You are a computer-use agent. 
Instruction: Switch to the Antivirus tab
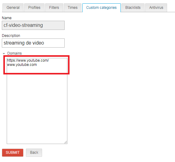click(x=156, y=8)
